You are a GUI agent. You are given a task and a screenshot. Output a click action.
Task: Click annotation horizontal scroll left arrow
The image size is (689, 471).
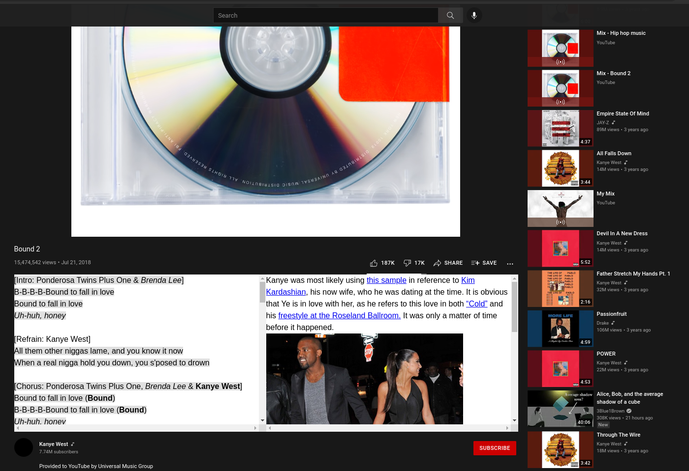click(270, 428)
